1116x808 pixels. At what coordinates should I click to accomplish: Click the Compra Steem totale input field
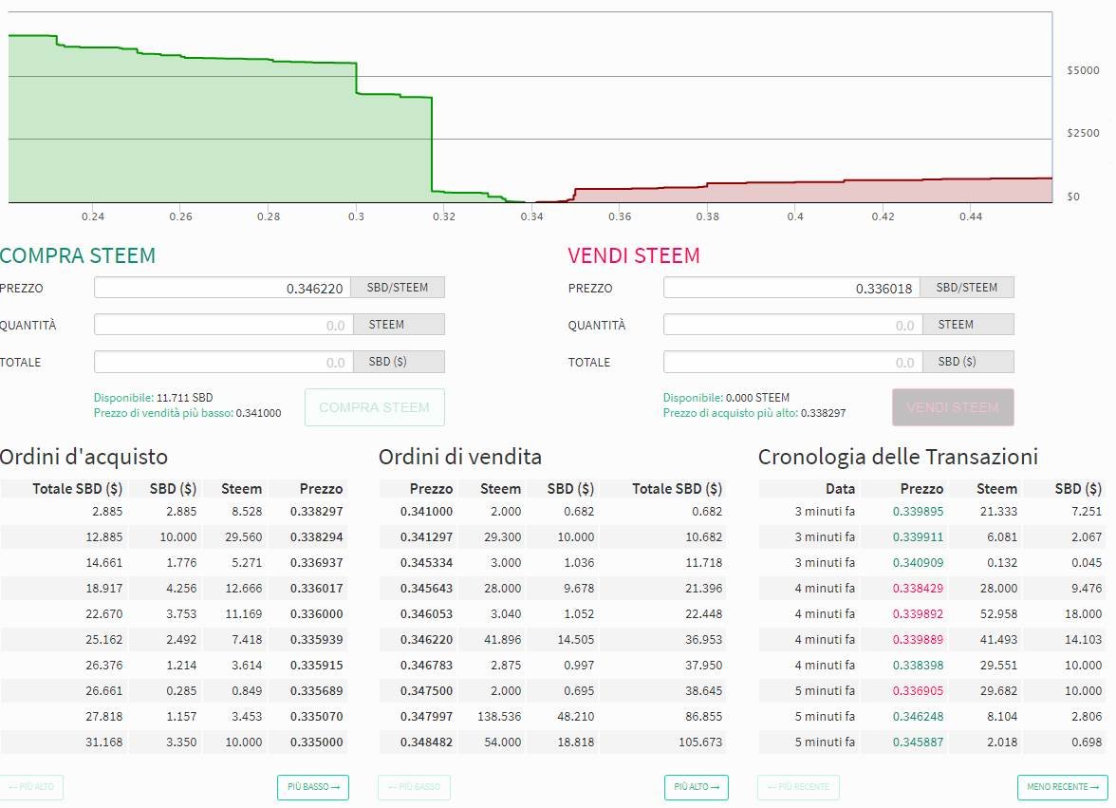coord(224,362)
